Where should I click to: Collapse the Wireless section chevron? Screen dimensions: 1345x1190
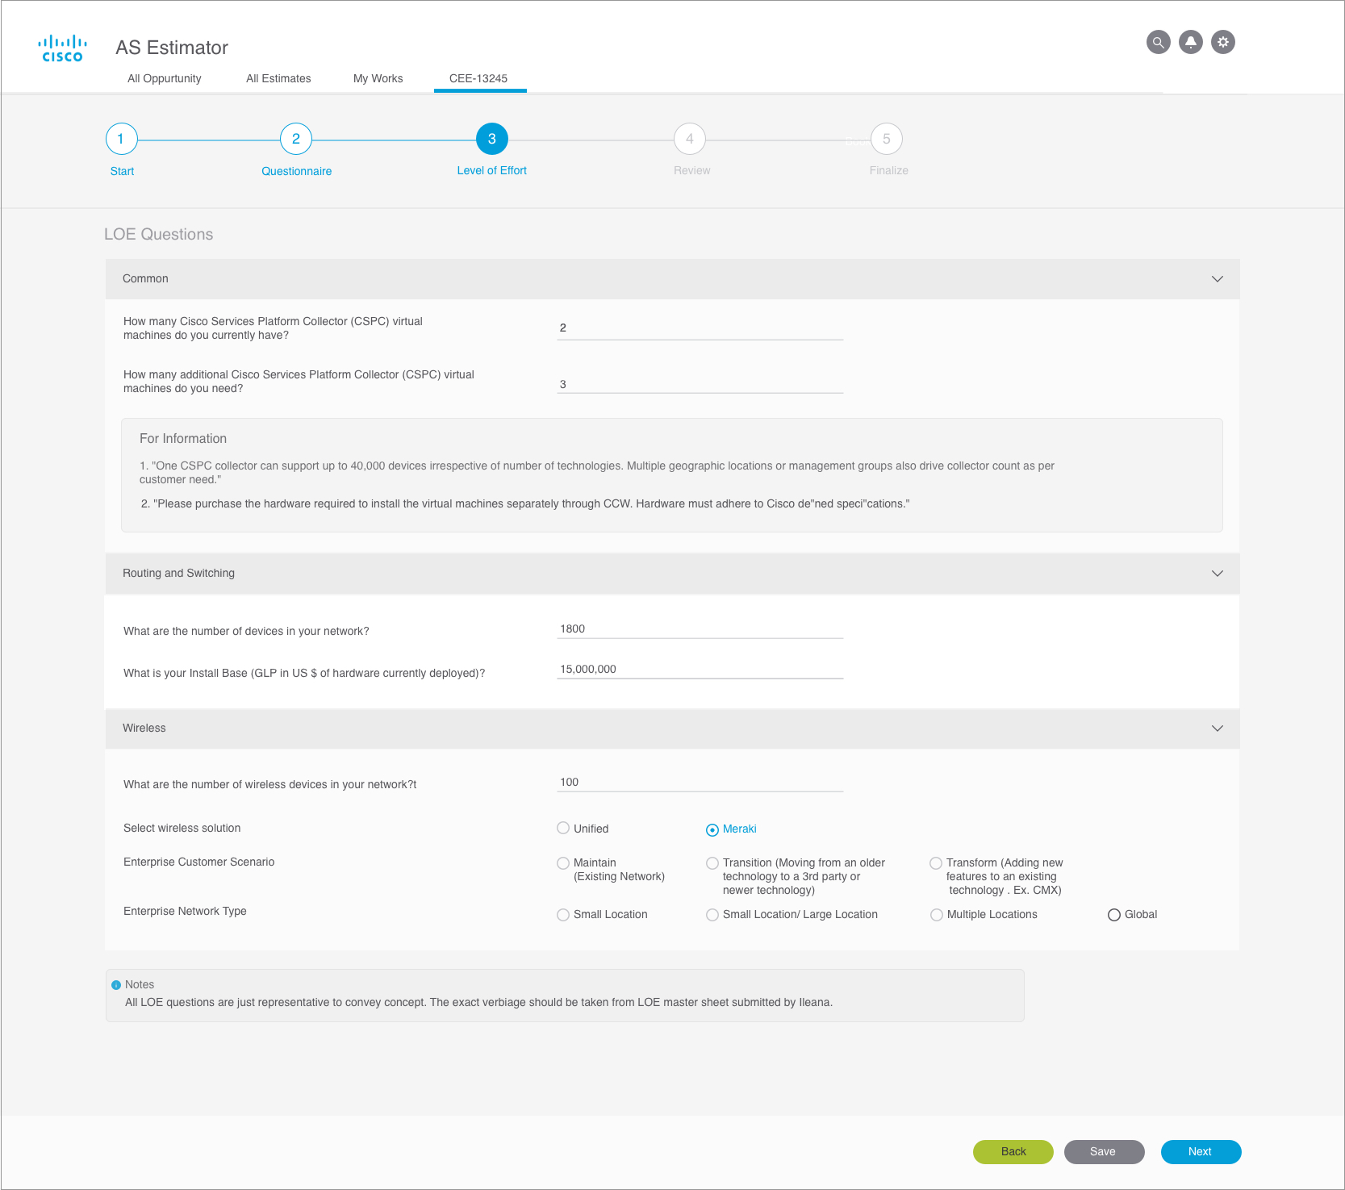point(1218,729)
